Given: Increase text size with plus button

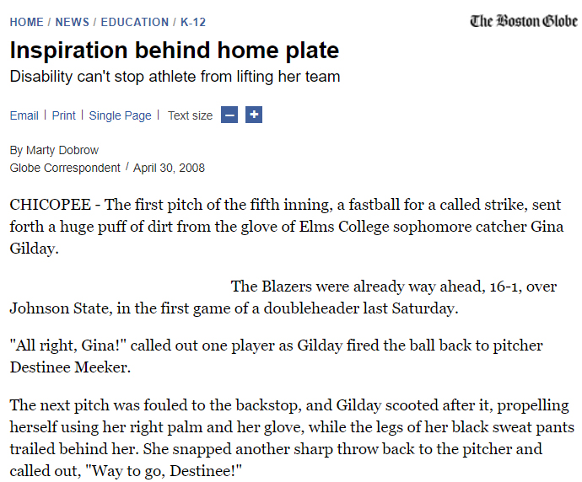Looking at the screenshot, I should [x=254, y=115].
